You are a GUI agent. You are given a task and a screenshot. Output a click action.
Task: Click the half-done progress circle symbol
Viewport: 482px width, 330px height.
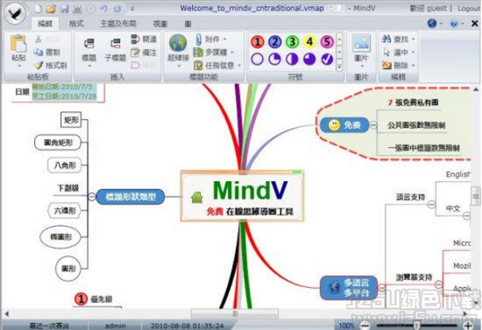pos(292,59)
